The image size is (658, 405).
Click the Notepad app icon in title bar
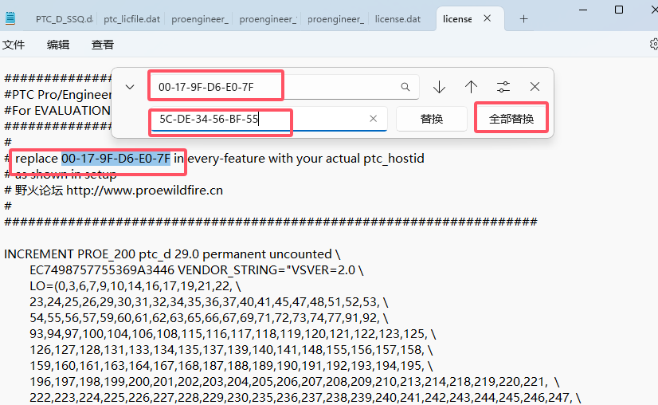10,18
